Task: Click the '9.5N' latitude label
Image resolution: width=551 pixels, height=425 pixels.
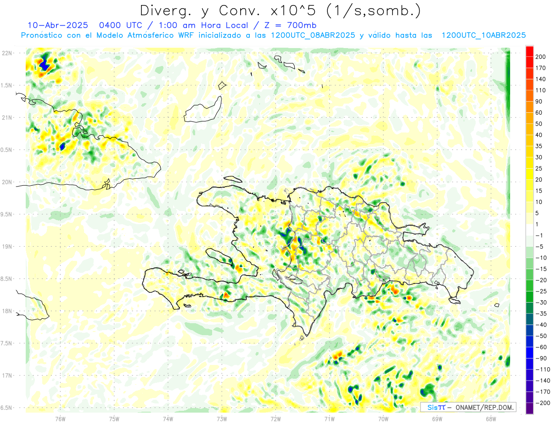Action: tap(6, 215)
